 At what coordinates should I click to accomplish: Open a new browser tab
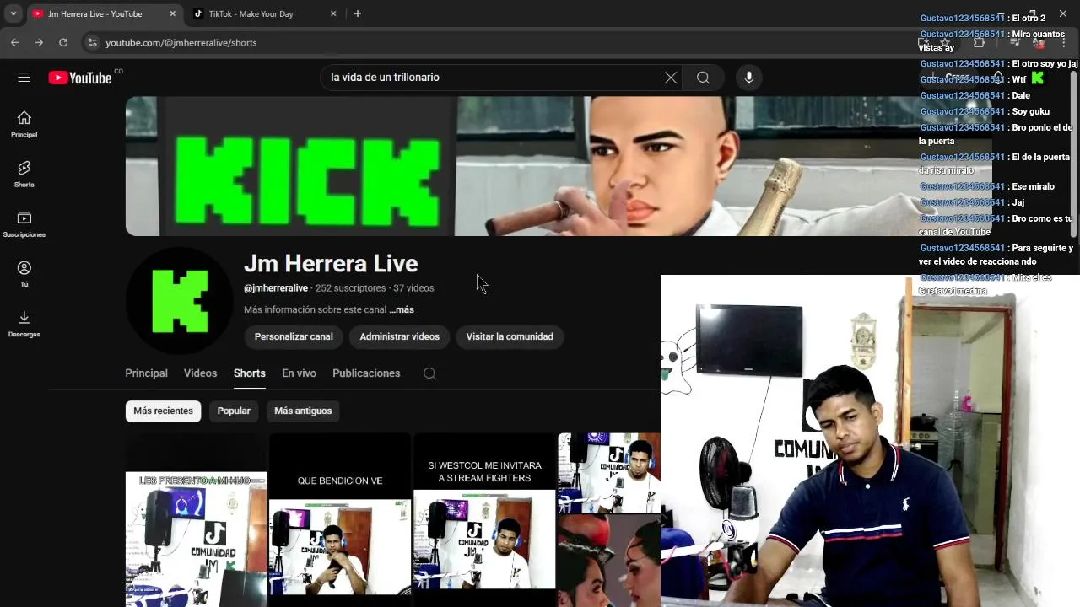click(358, 13)
